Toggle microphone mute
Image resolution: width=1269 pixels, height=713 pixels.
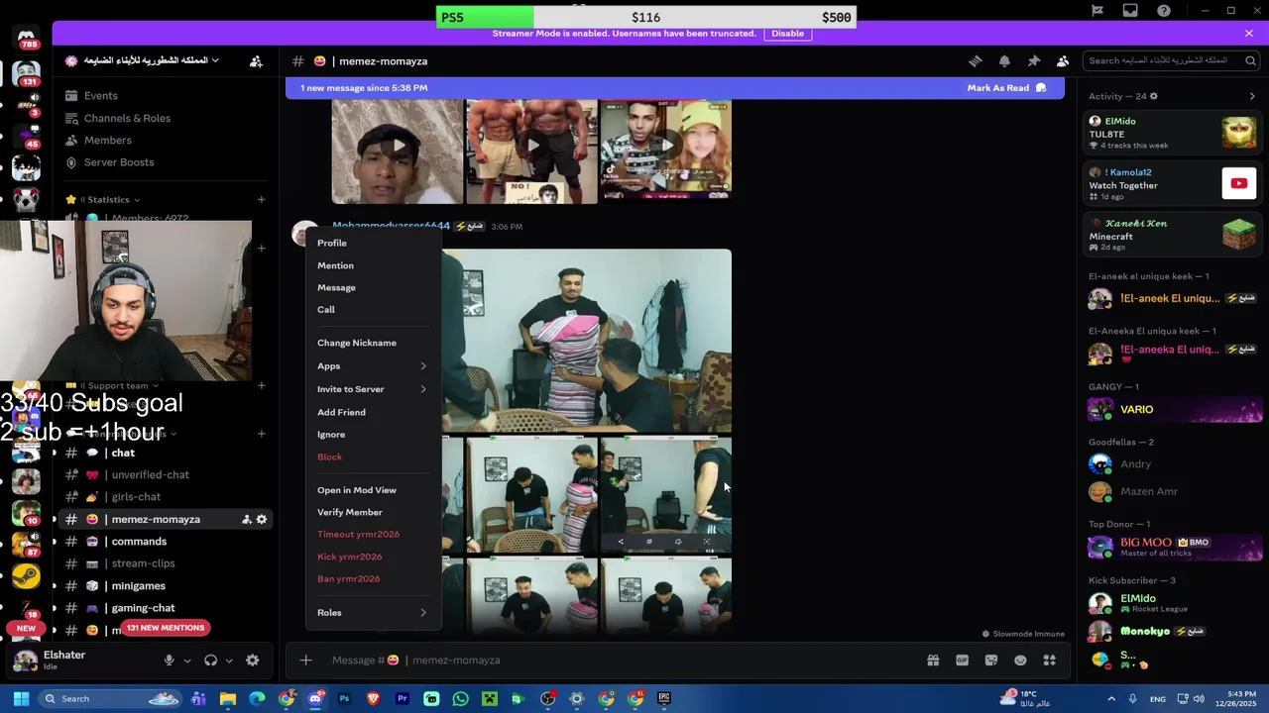click(x=169, y=661)
